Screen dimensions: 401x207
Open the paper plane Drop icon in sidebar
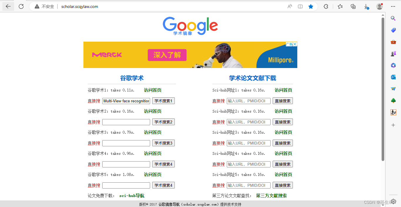(x=393, y=89)
